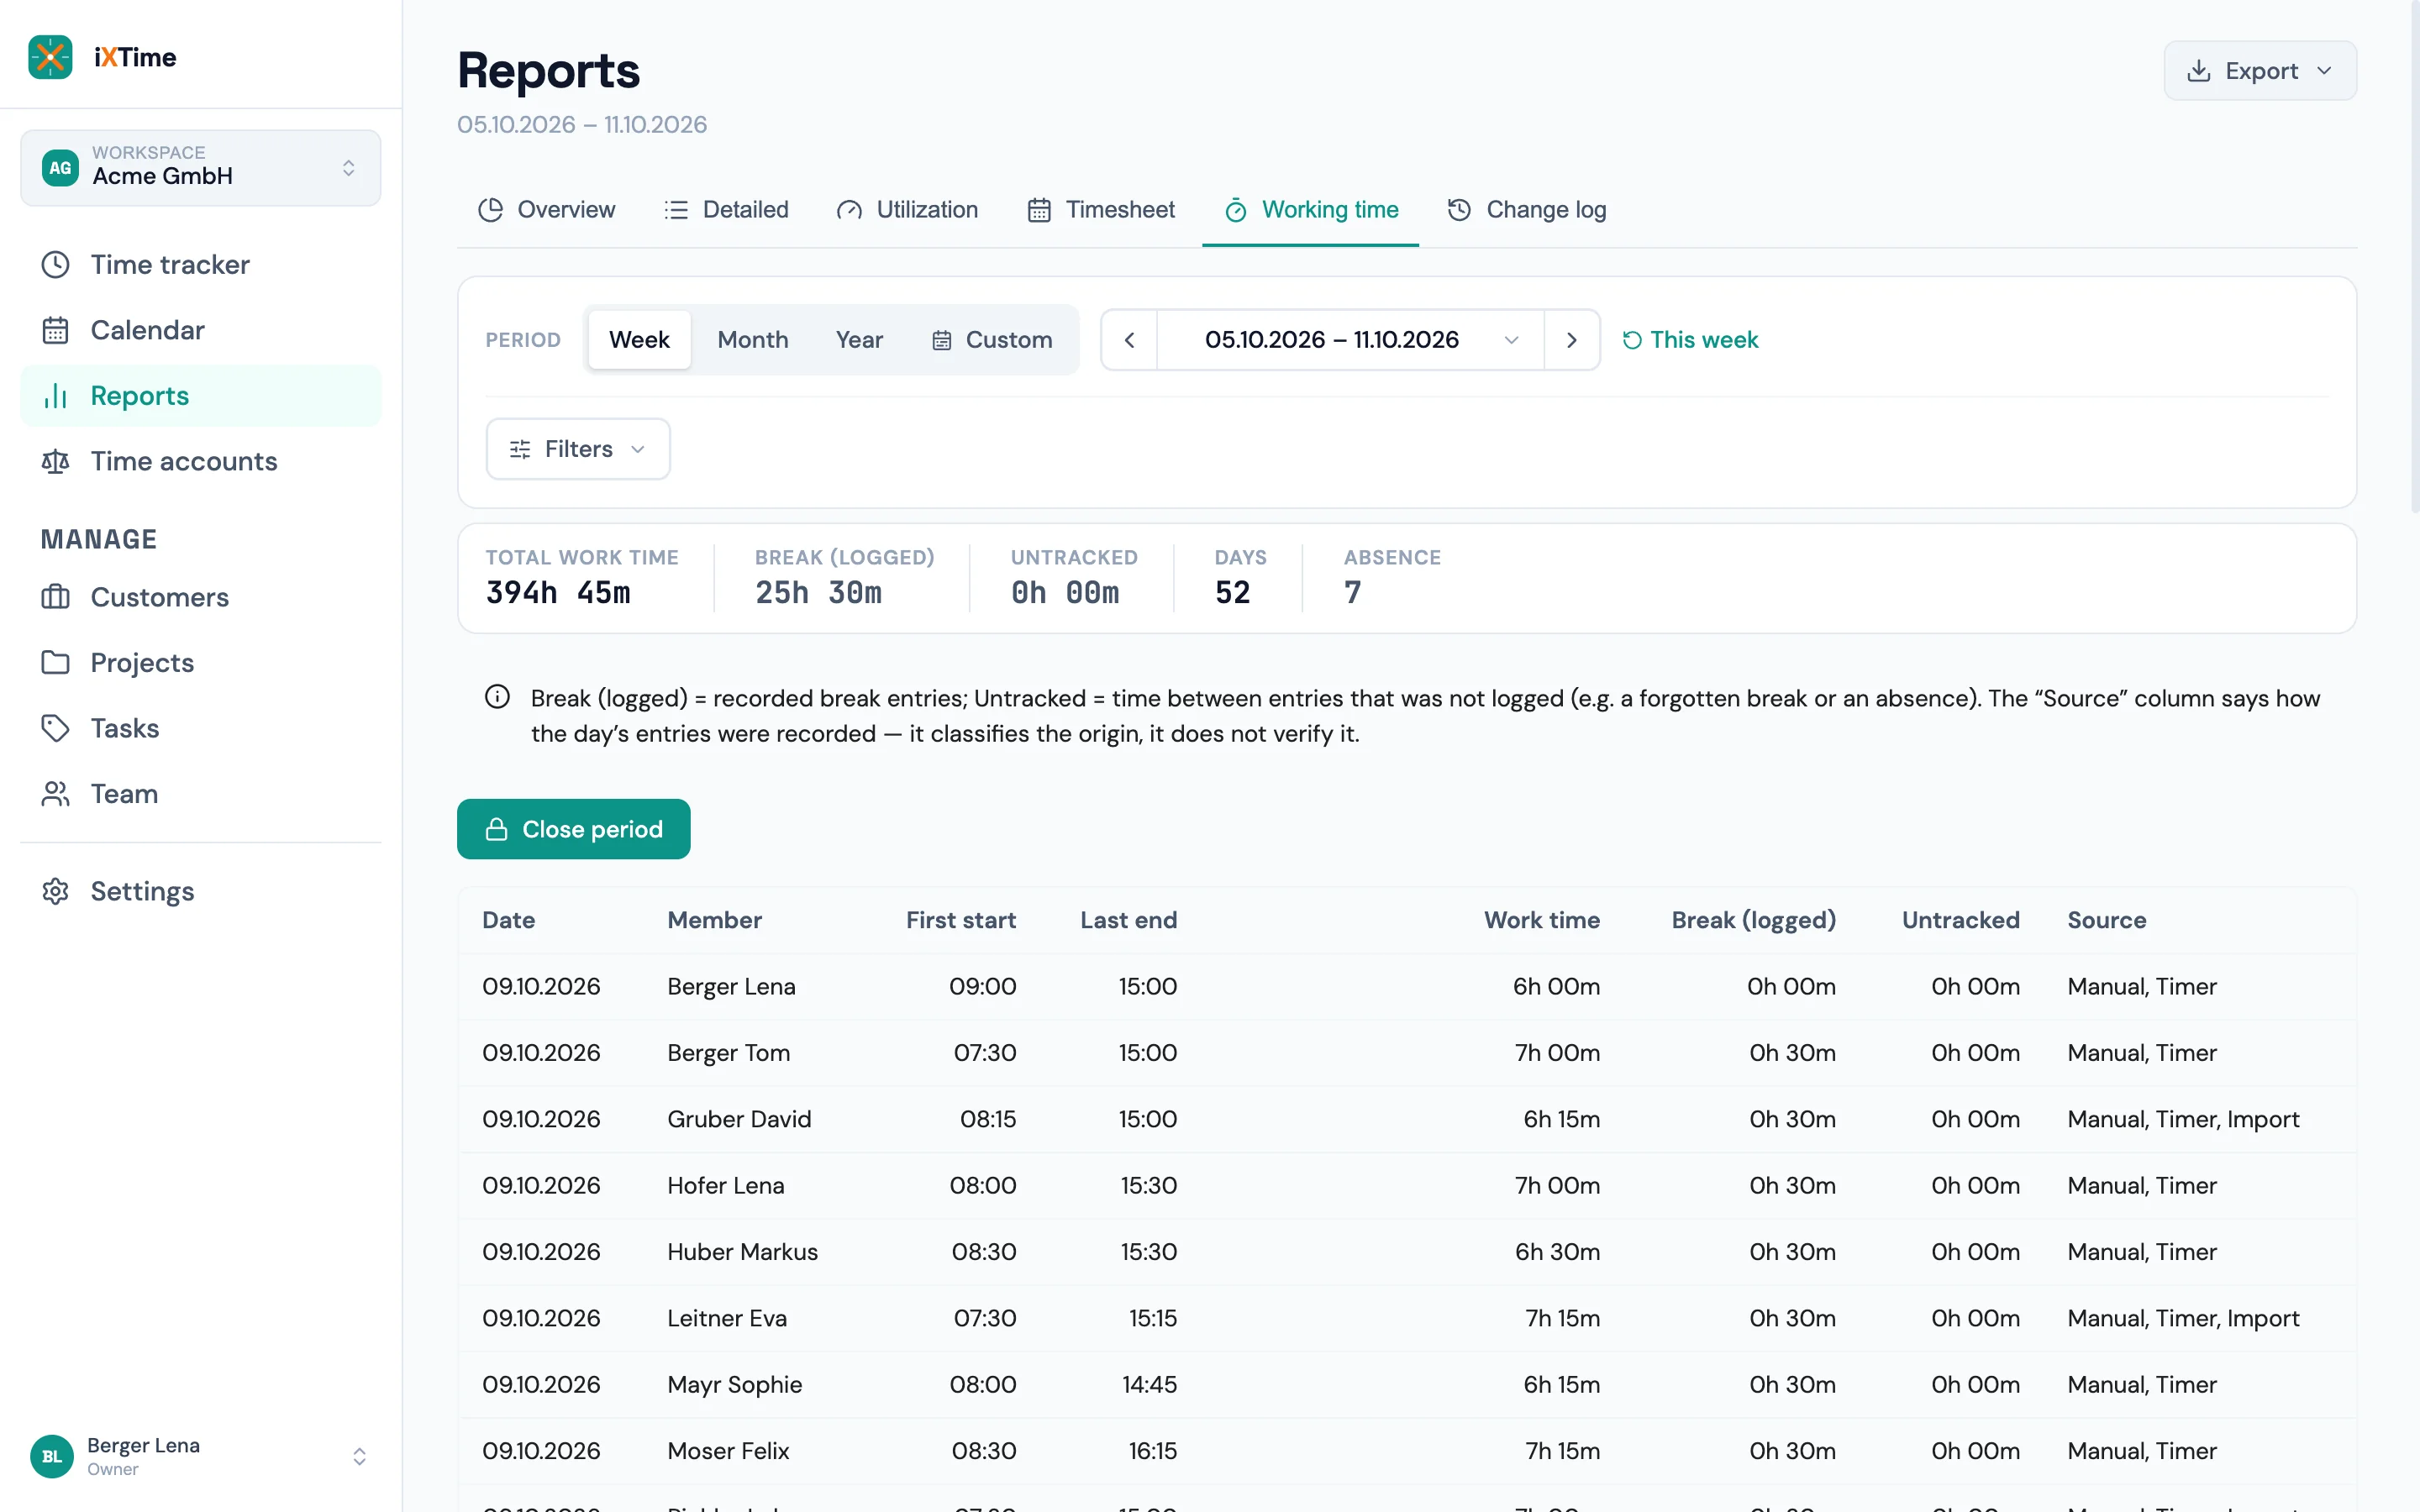Click Leitner Eva's source 'Manual, Timer, Import'
This screenshot has width=2420, height=1512.
(x=2183, y=1318)
